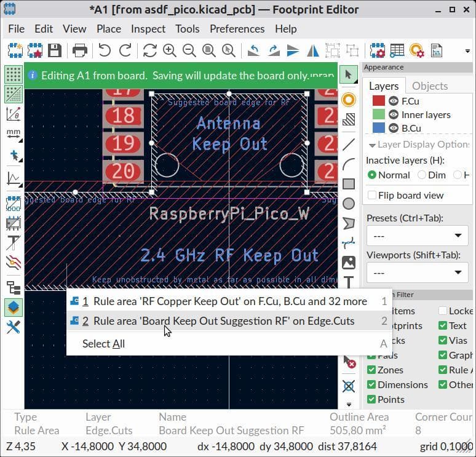Toggle Inner layers visibility eye
The image size is (476, 457).
tap(394, 114)
